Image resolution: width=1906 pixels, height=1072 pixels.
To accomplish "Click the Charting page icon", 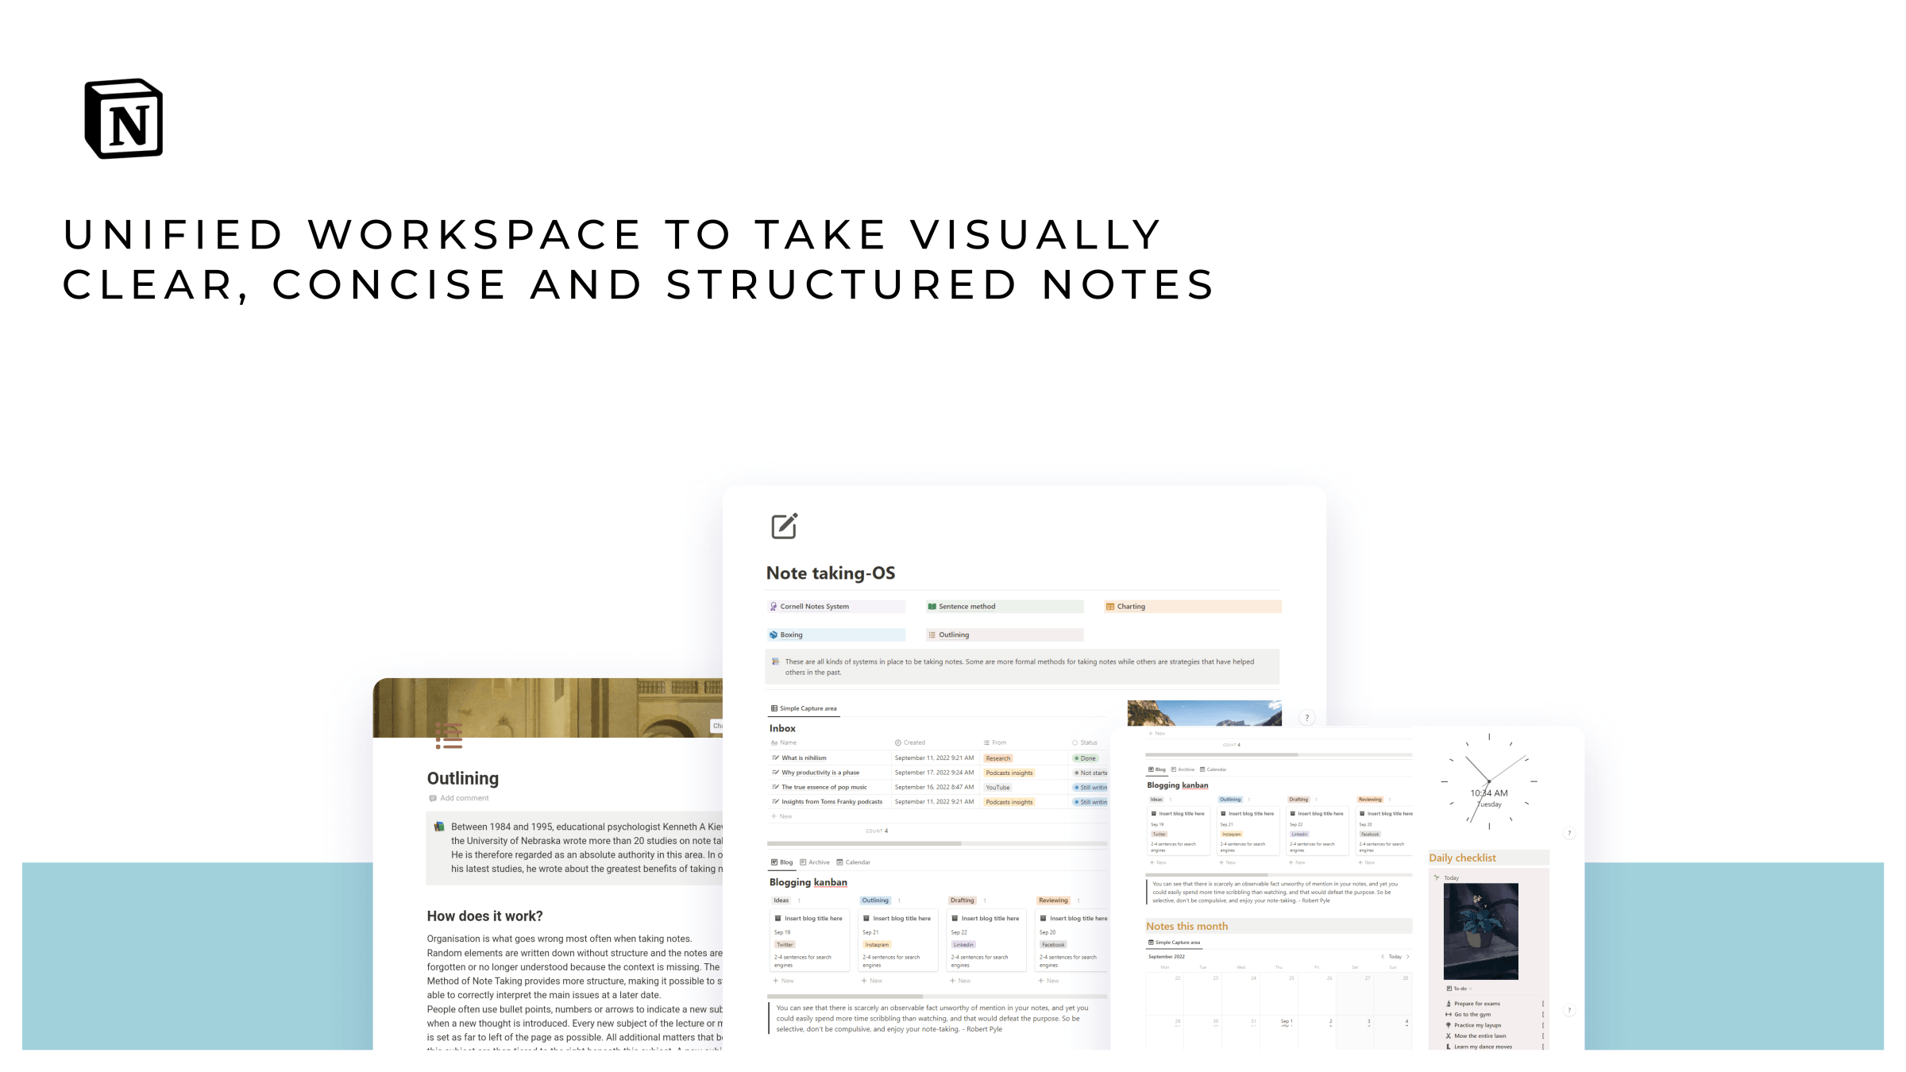I will point(1109,606).
